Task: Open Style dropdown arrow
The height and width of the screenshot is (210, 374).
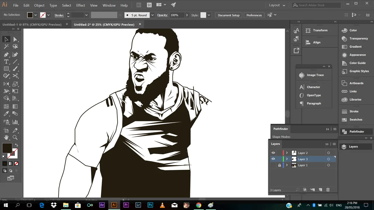Action: coord(209,15)
